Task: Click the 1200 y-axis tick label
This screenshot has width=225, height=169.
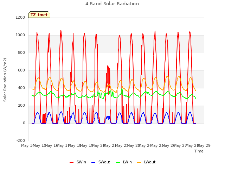Action: coord(20,17)
